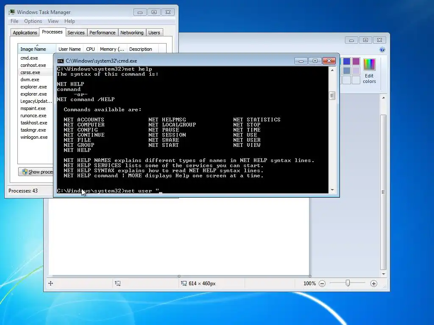Open the Options menu in Task Manager

tap(33, 21)
